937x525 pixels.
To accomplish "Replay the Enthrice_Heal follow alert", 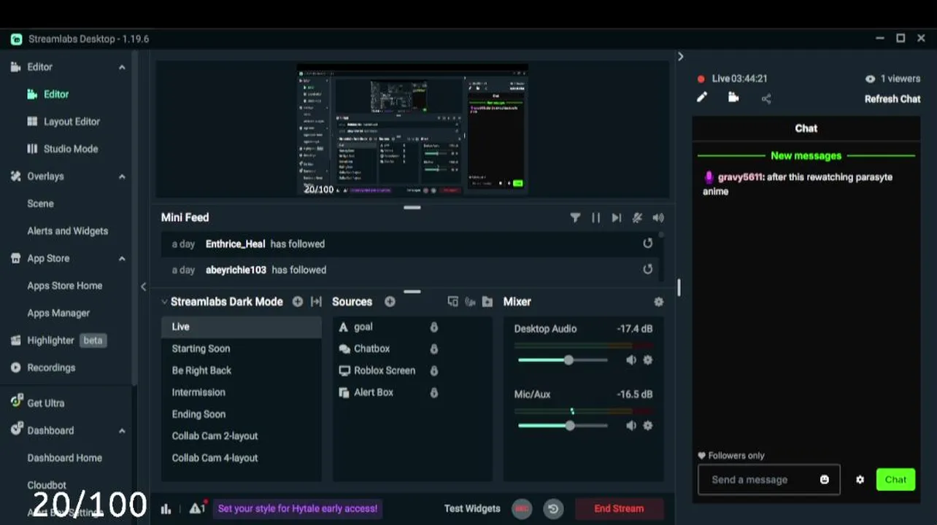I will pos(647,244).
